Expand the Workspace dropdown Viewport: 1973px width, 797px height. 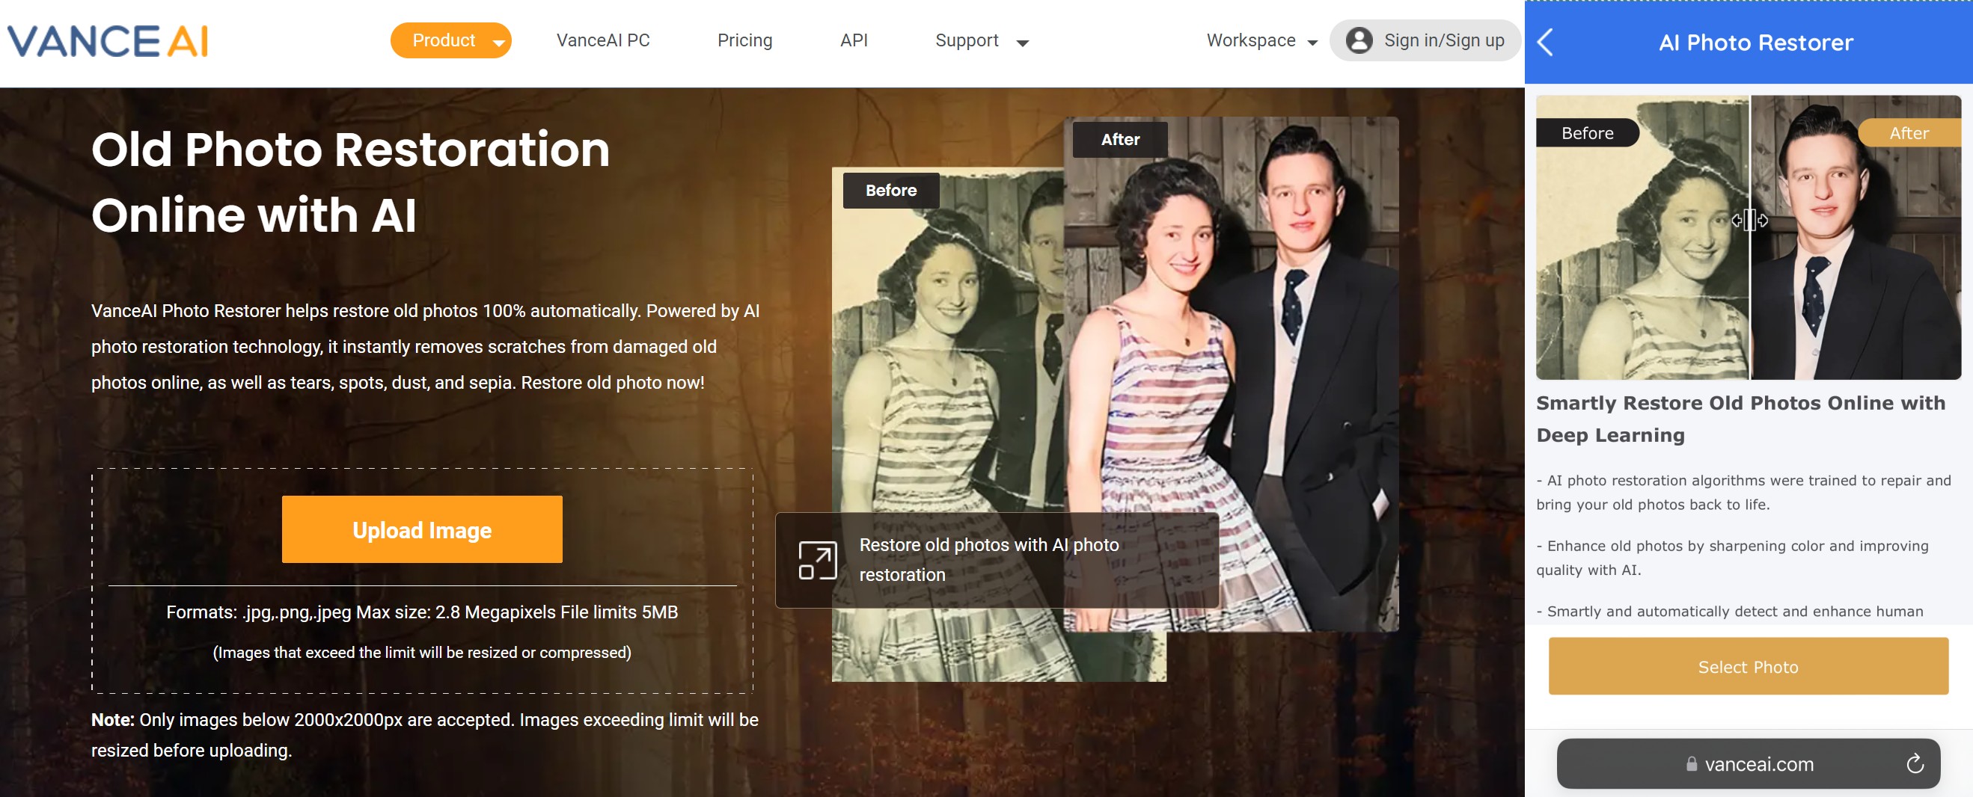(x=1261, y=40)
